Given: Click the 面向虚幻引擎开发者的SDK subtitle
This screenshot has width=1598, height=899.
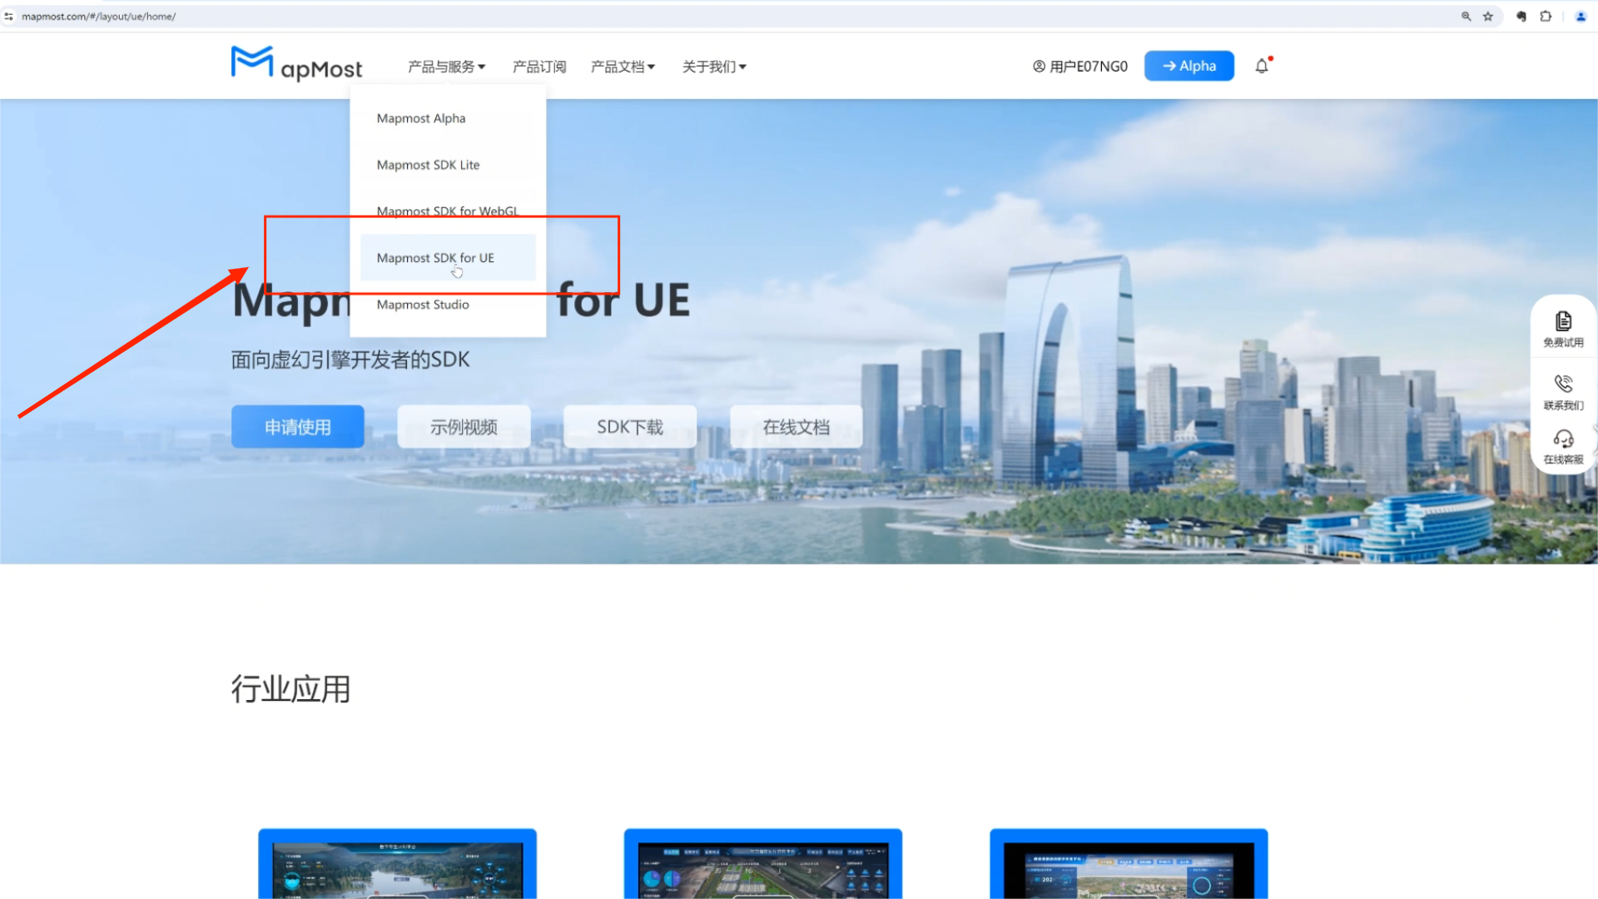Looking at the screenshot, I should pyautogui.click(x=350, y=360).
